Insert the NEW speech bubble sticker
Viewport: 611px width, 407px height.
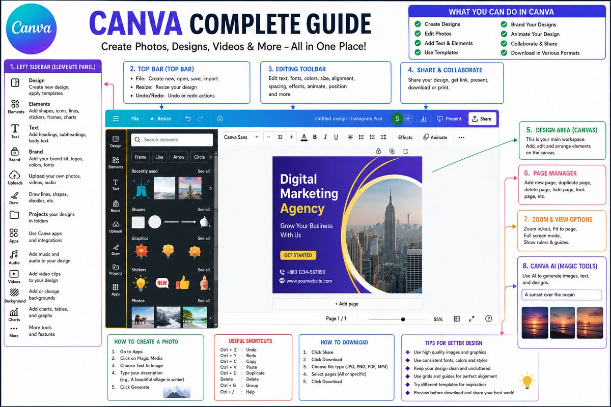pos(162,283)
